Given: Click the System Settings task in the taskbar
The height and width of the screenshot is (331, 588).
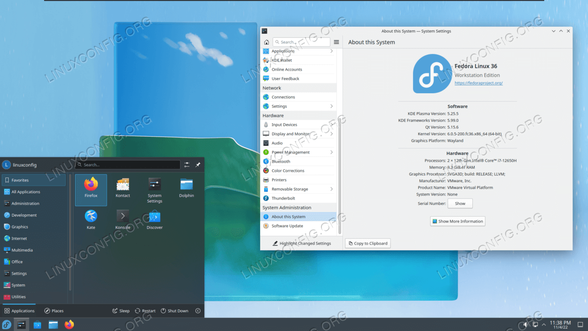Looking at the screenshot, I should tap(22, 325).
